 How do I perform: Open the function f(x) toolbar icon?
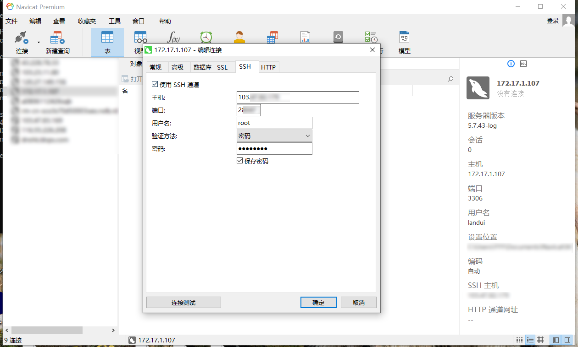click(173, 38)
